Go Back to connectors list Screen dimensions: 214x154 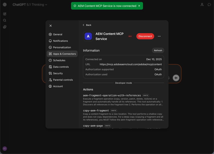[87, 25]
